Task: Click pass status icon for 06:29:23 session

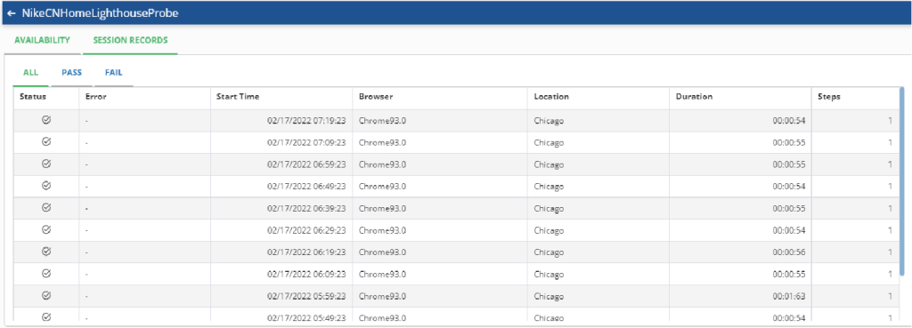Action: [x=46, y=230]
